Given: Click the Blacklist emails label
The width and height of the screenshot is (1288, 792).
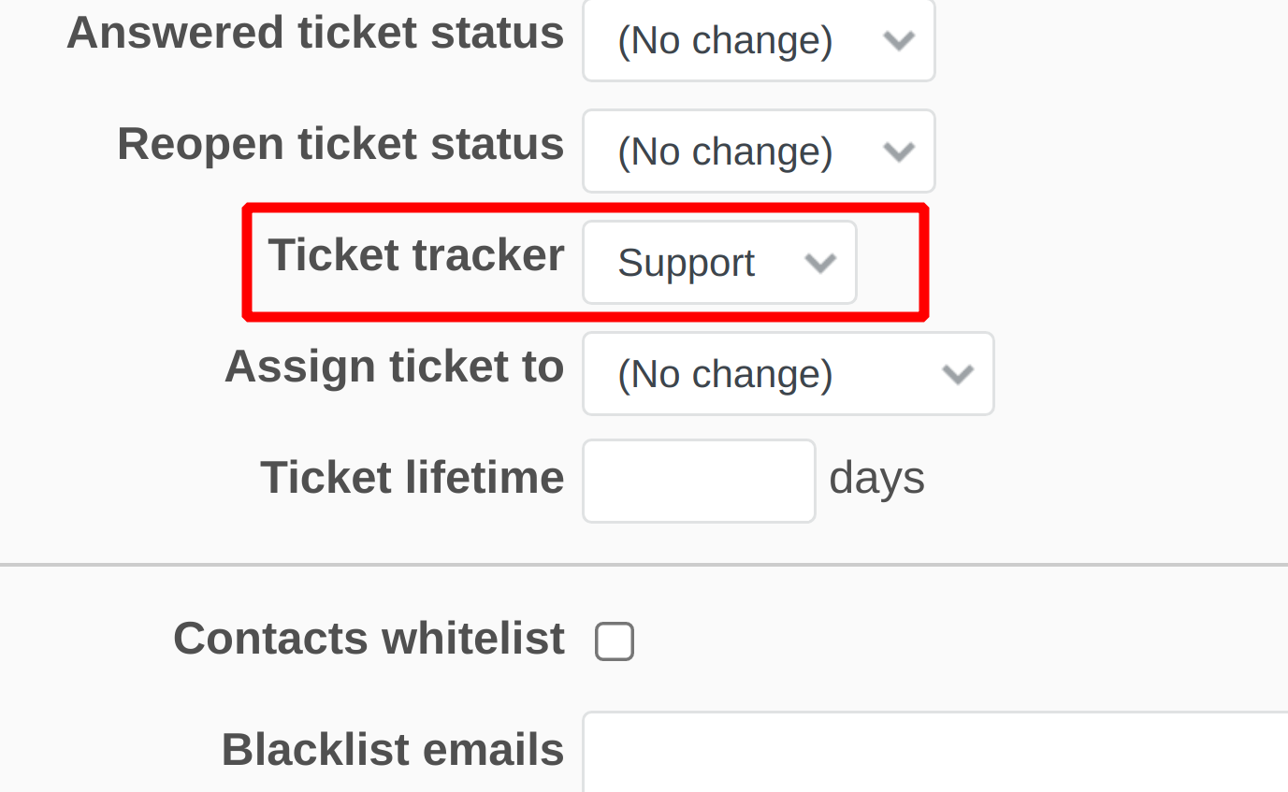Looking at the screenshot, I should tap(392, 749).
